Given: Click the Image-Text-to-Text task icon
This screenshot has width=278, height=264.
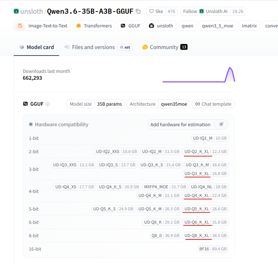Looking at the screenshot, I should click(x=21, y=26).
